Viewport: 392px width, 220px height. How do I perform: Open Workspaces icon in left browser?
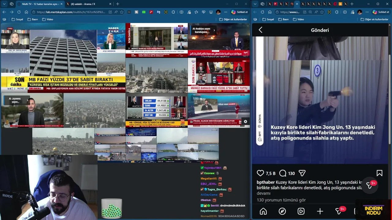[12, 4]
